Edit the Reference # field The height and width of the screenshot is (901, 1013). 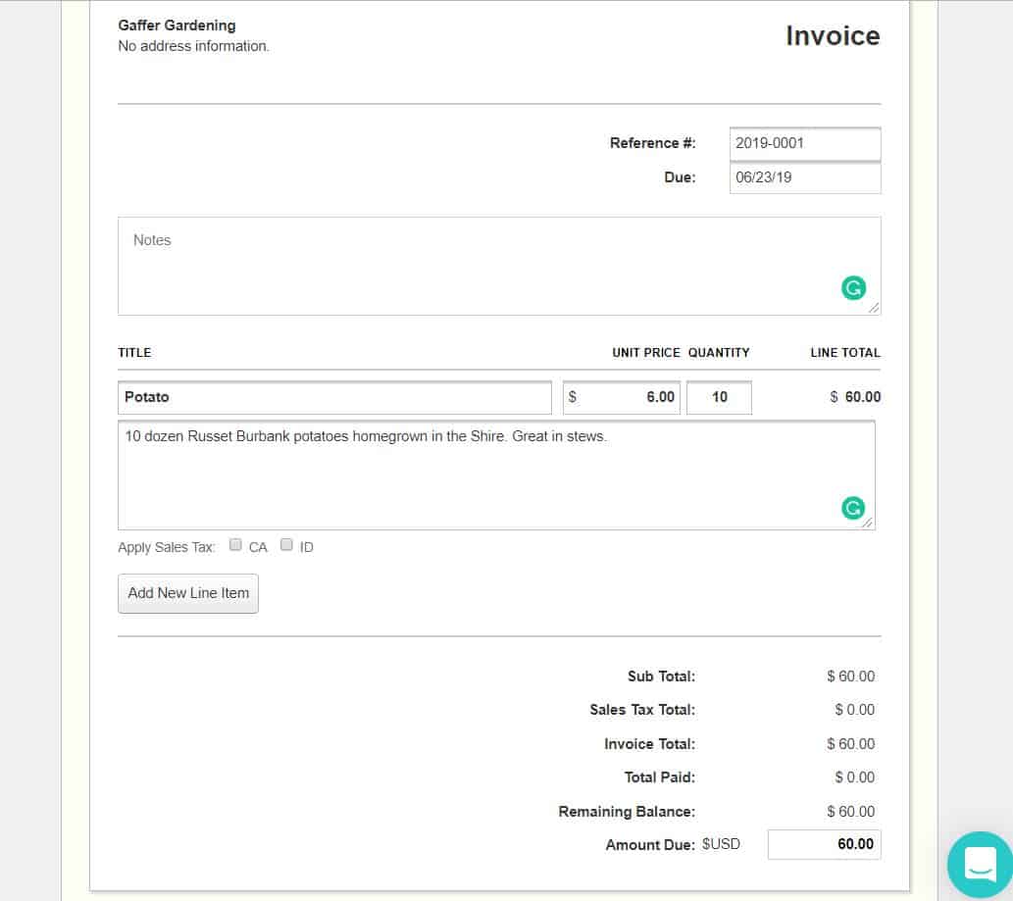pyautogui.click(x=805, y=143)
